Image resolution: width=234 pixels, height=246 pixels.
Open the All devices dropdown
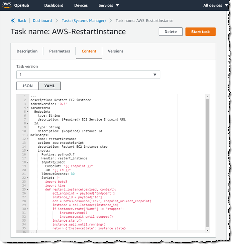tap(216, 5)
